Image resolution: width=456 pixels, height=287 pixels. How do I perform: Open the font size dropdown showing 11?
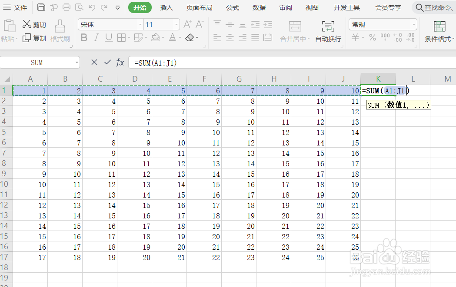click(x=176, y=24)
